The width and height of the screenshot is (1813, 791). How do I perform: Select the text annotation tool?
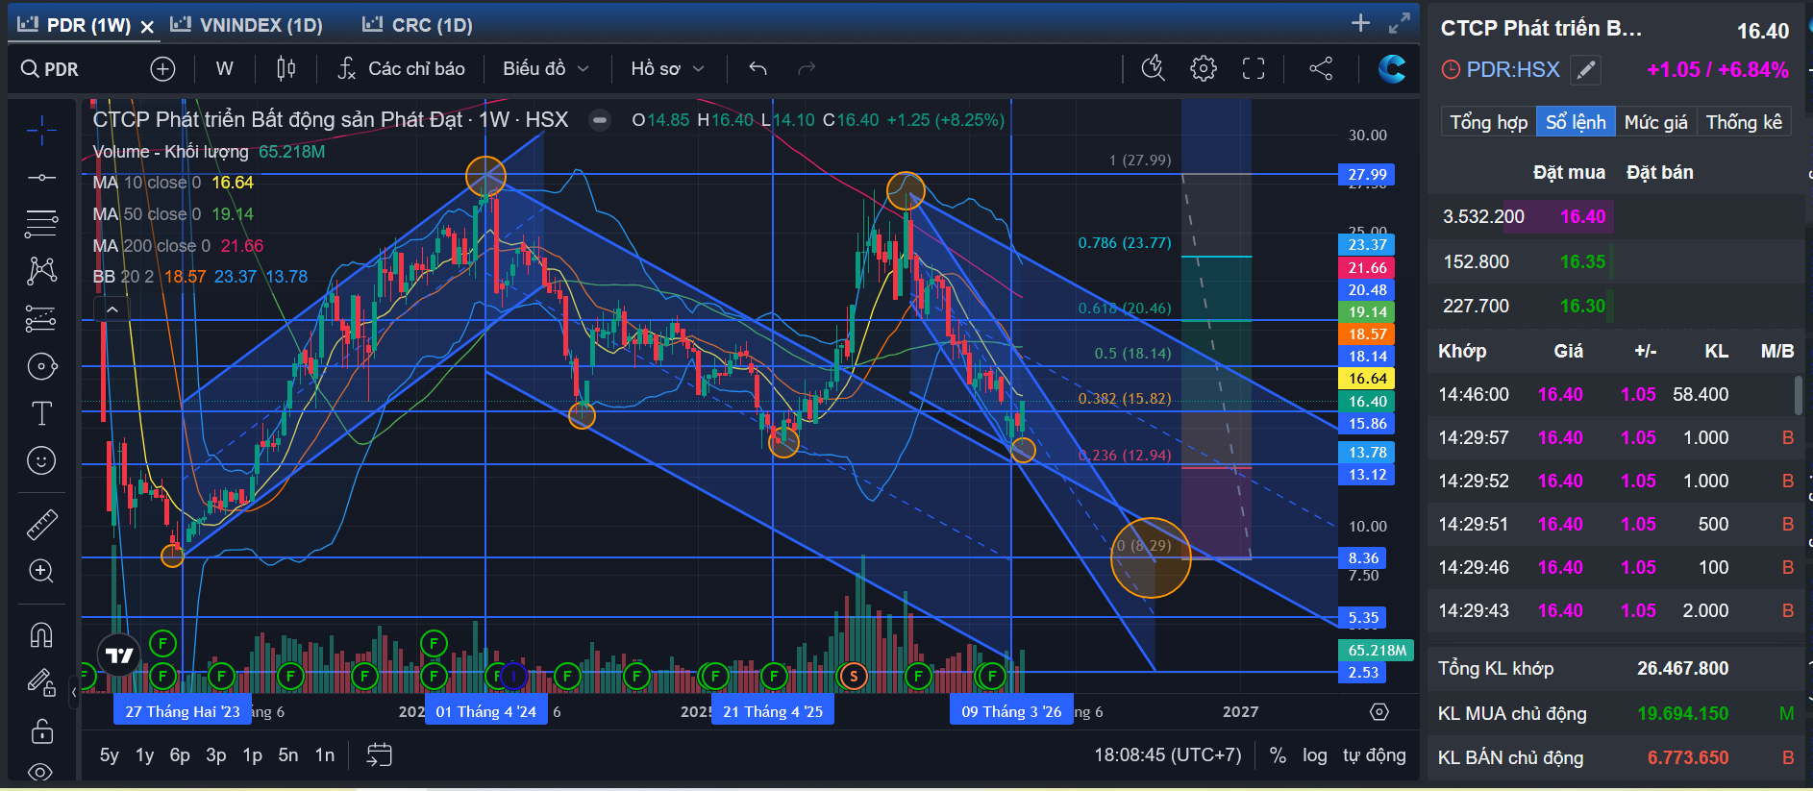[41, 413]
